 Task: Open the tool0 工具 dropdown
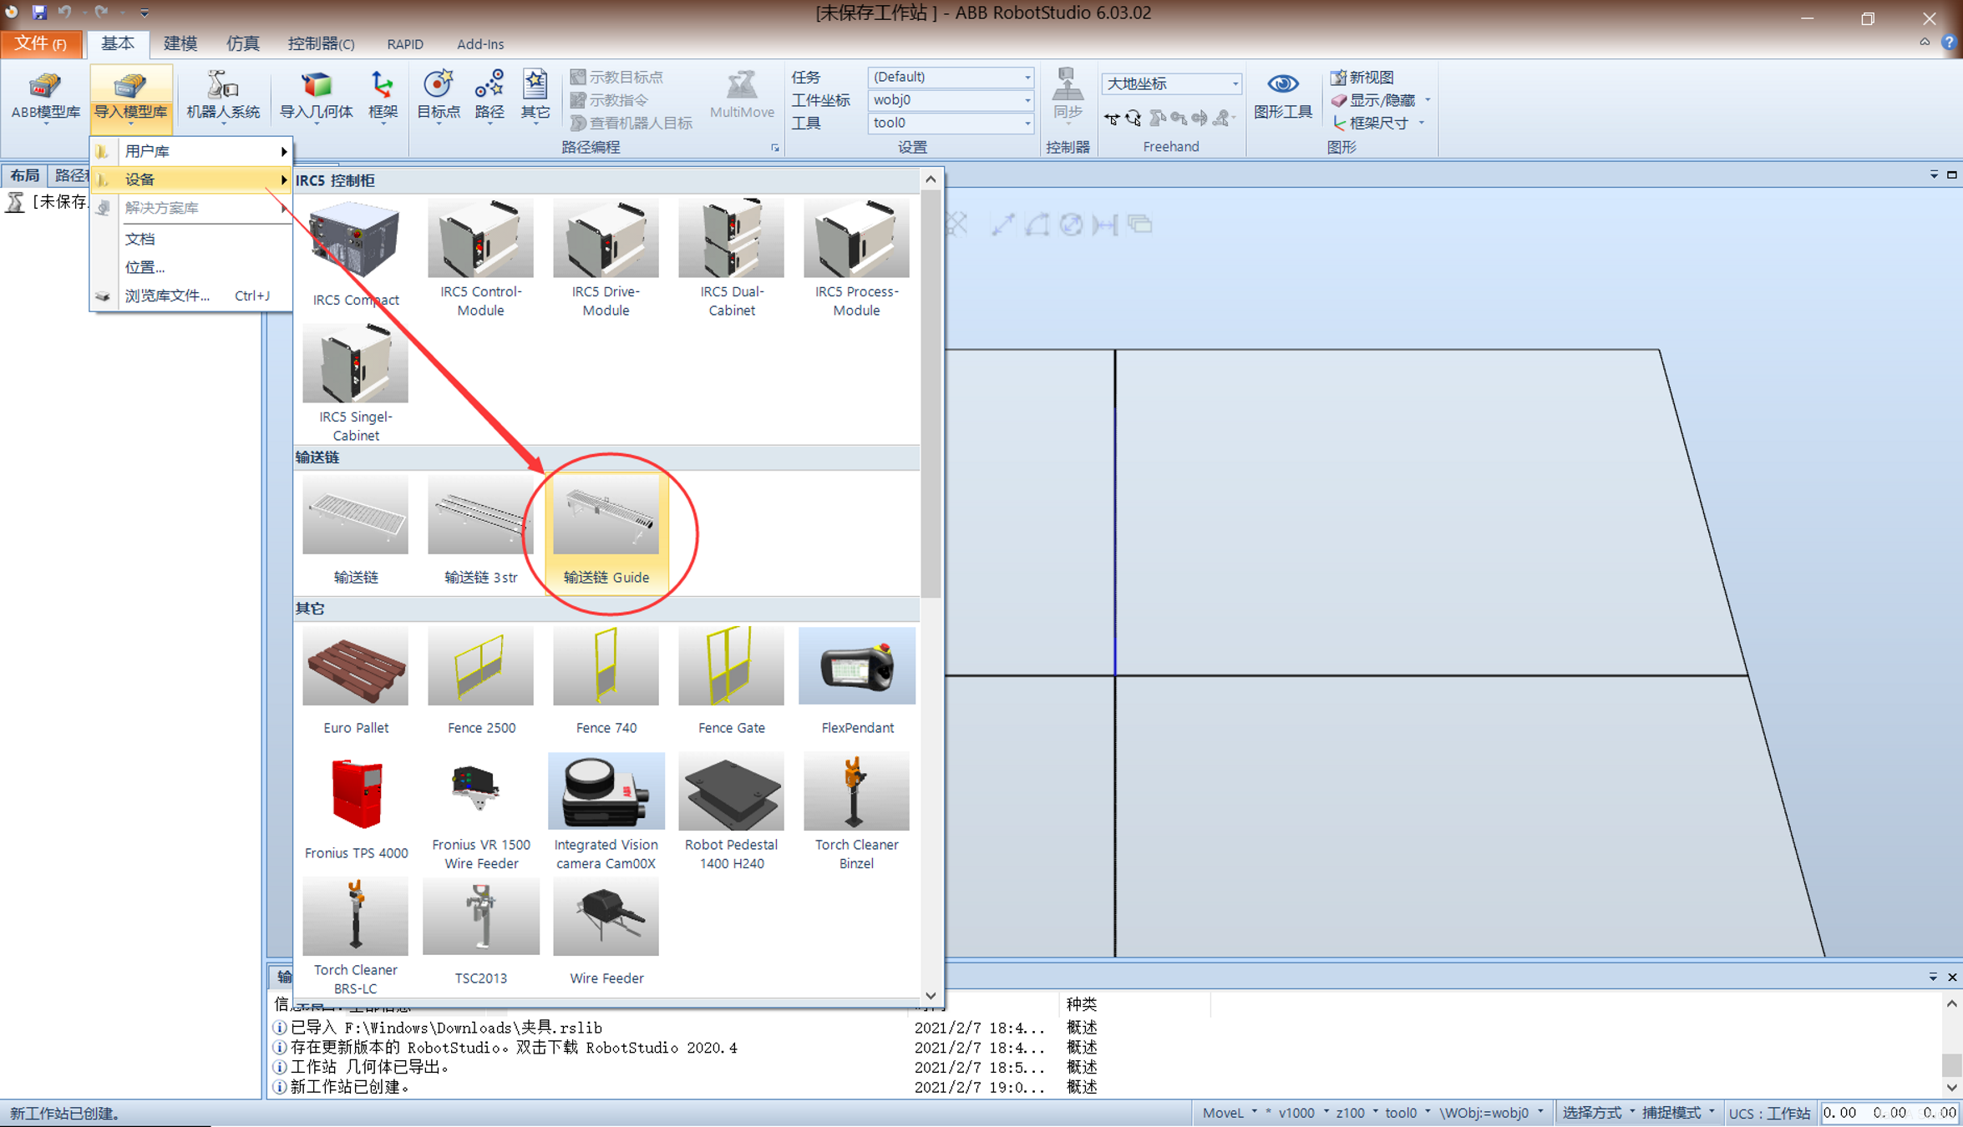pos(951,123)
